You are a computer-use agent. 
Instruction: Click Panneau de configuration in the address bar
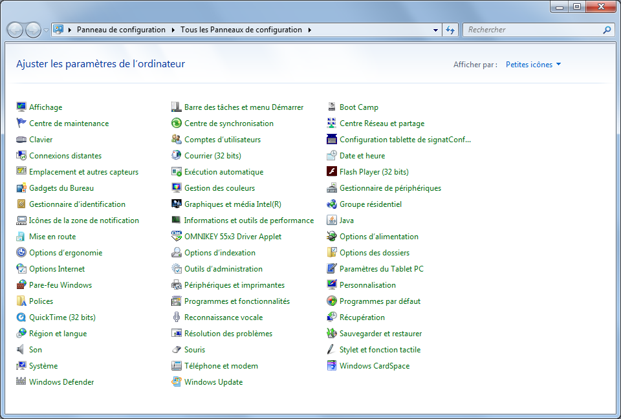click(x=121, y=30)
